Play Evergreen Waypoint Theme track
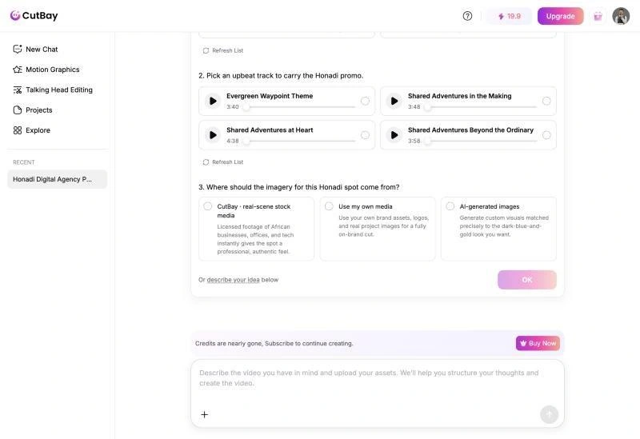 [x=213, y=101]
